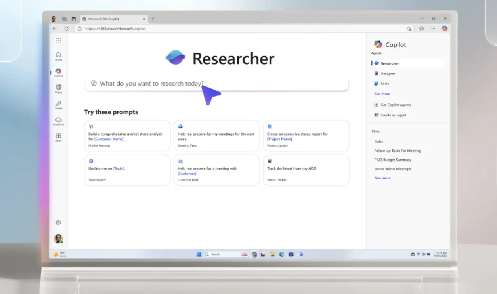Open Pages from the left sidebar
Image resolution: width=497 pixels, height=294 pixels.
(x=59, y=89)
